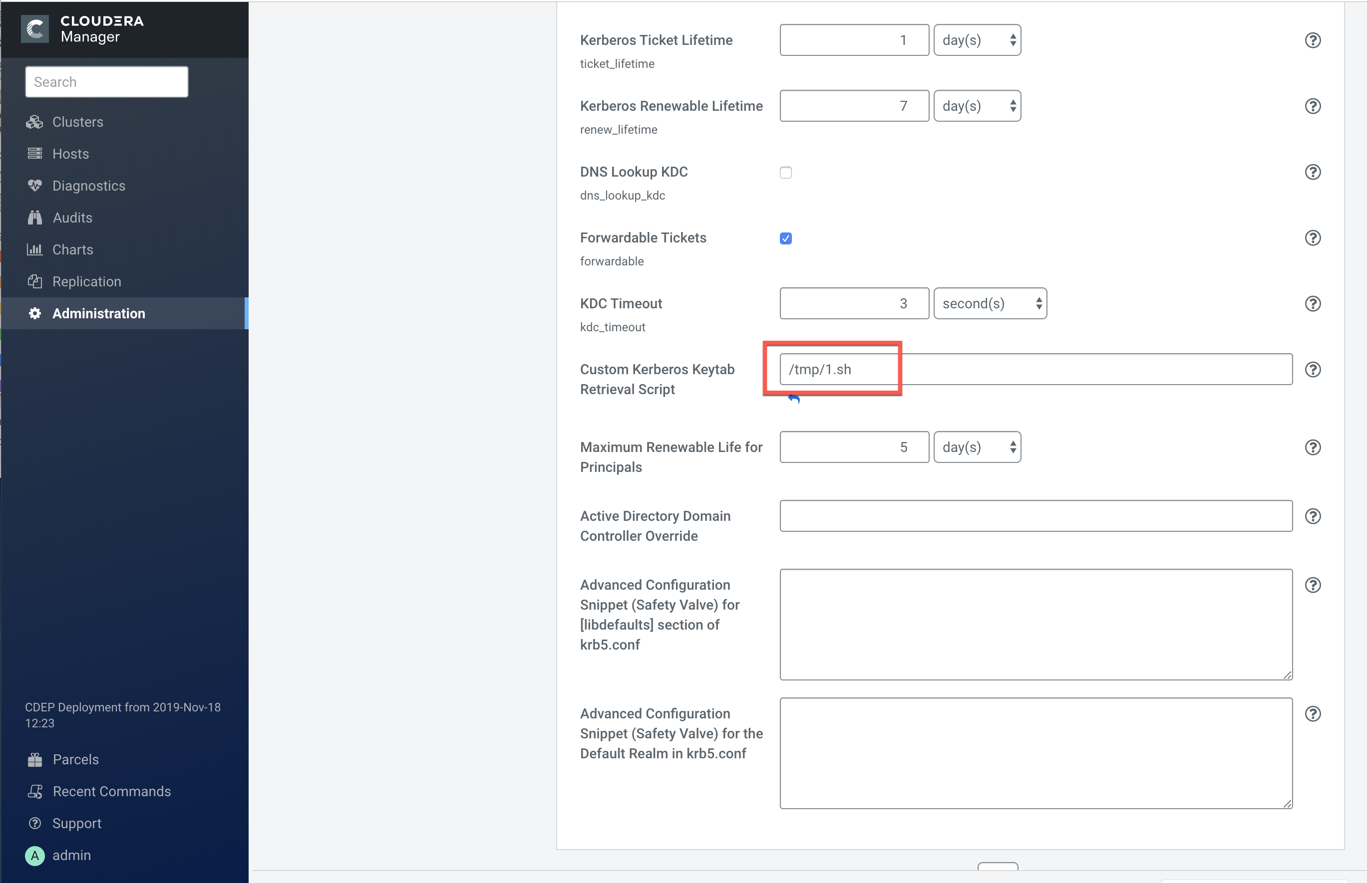The width and height of the screenshot is (1367, 883).
Task: Click help icon for KDC Timeout
Action: tap(1313, 304)
